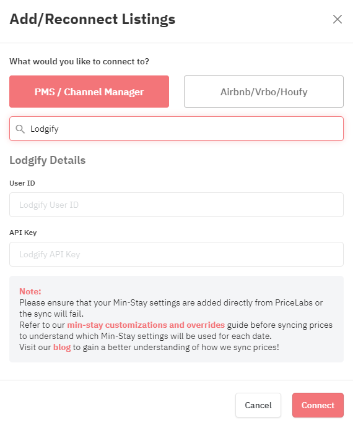
Task: Connect the Lodgify account
Action: (x=318, y=405)
